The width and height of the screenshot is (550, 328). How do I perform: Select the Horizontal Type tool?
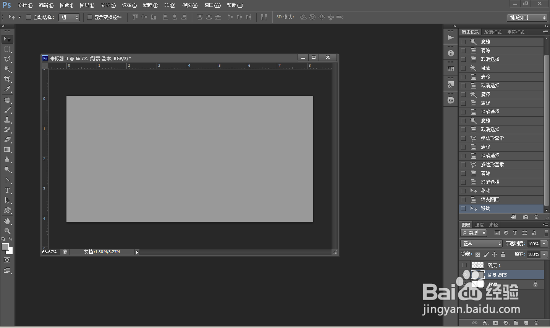[7, 190]
